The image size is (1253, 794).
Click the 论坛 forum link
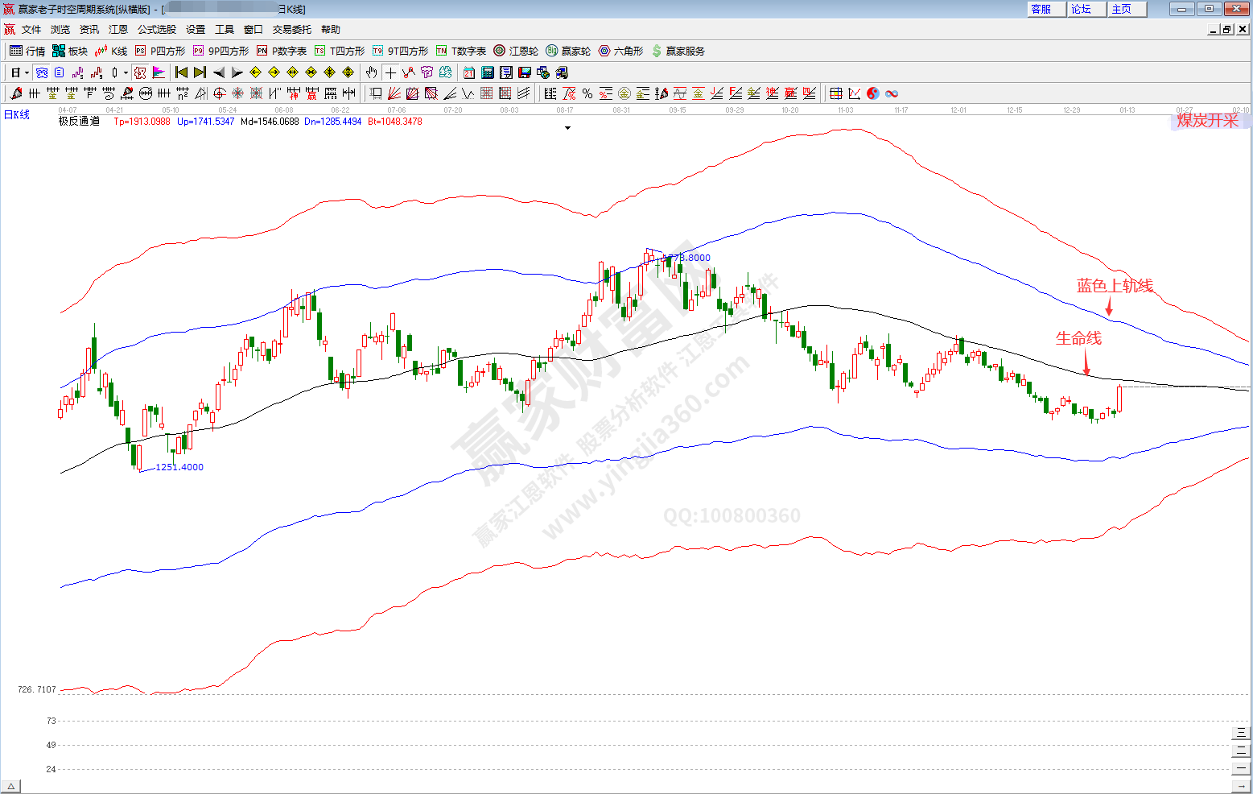tap(1081, 9)
